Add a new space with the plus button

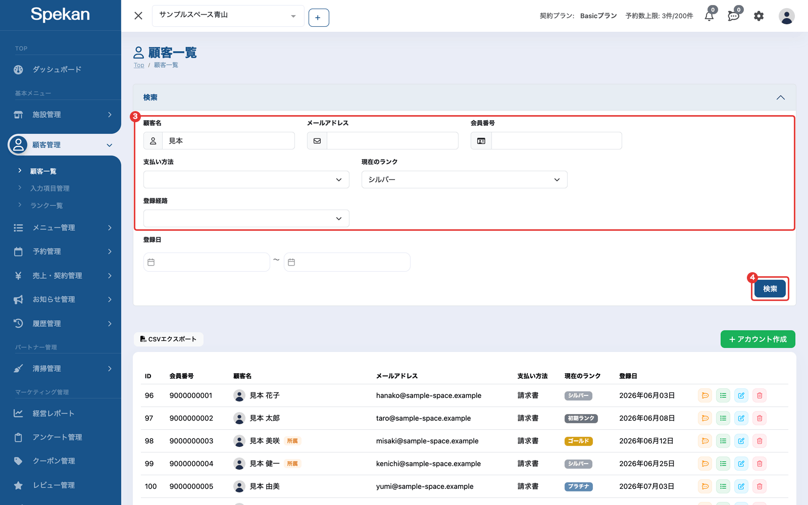pyautogui.click(x=319, y=18)
